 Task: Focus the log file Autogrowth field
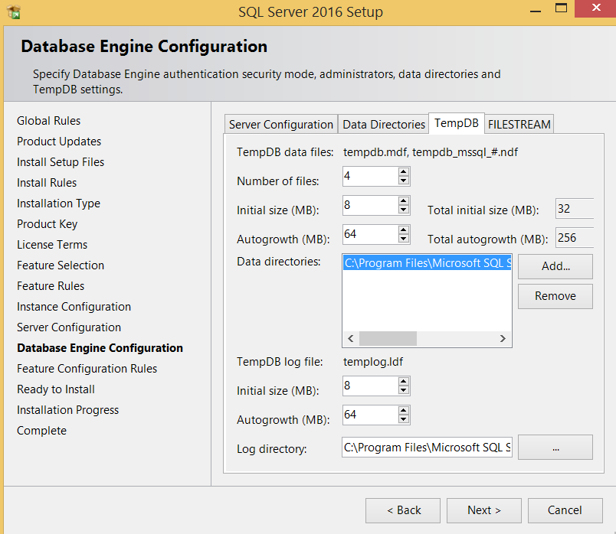click(371, 415)
